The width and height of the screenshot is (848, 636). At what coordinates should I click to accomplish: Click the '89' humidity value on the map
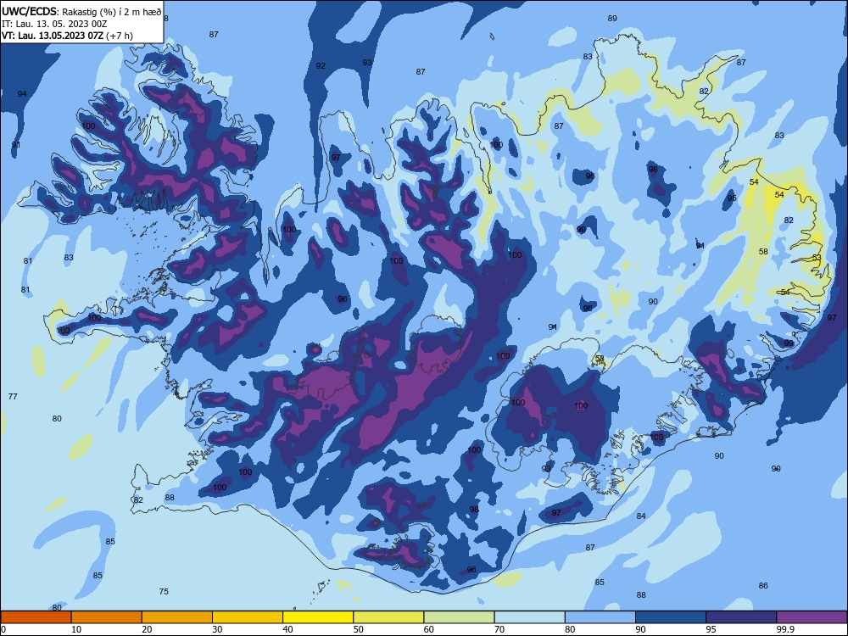point(612,19)
